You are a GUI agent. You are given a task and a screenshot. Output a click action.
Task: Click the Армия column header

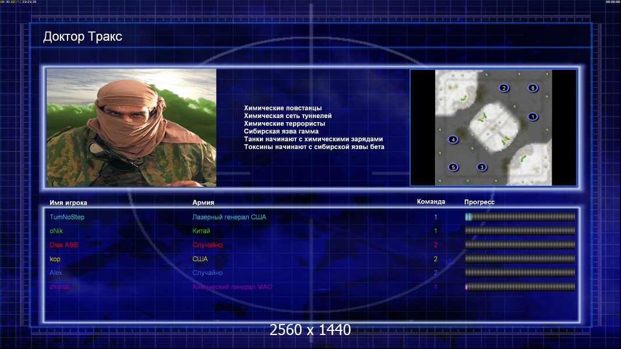203,202
